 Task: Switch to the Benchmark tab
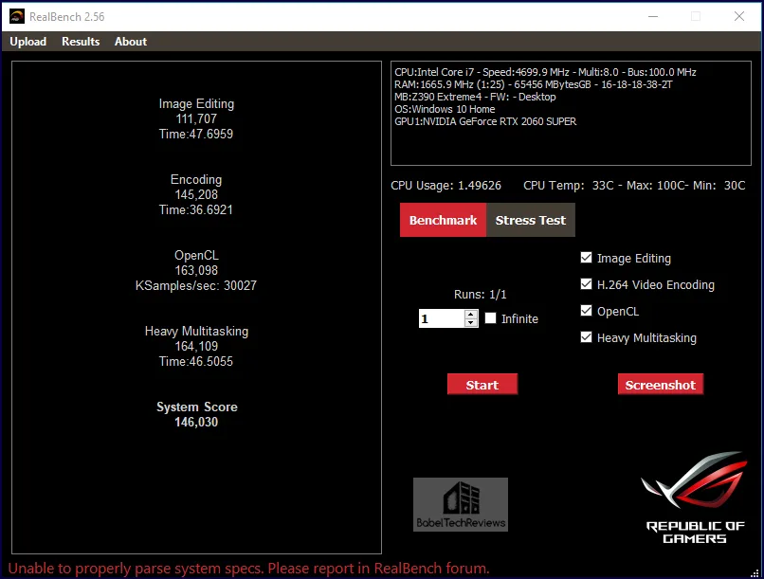coord(443,220)
